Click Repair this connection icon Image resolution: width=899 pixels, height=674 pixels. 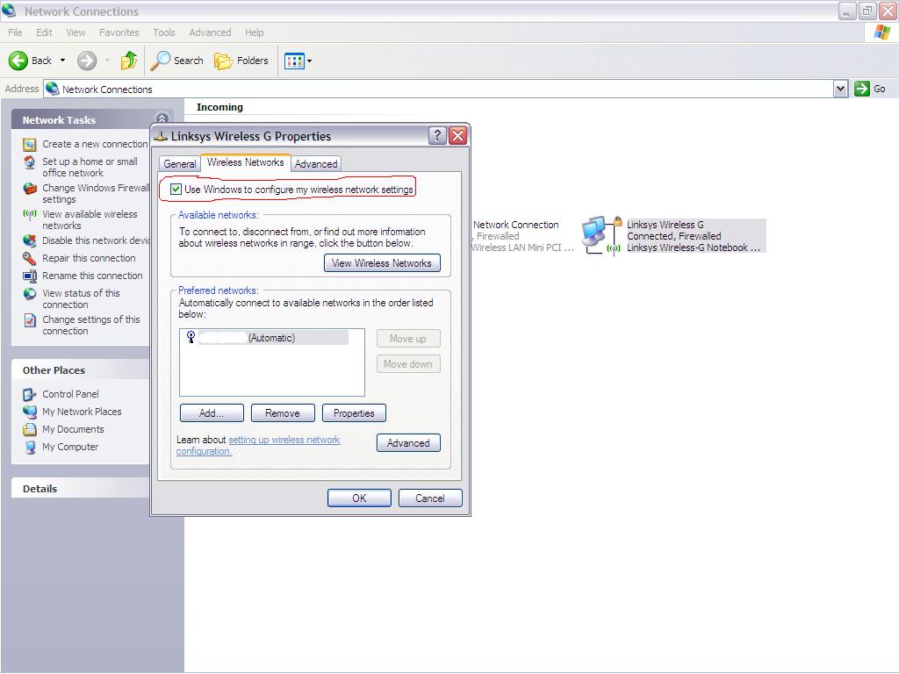30,259
